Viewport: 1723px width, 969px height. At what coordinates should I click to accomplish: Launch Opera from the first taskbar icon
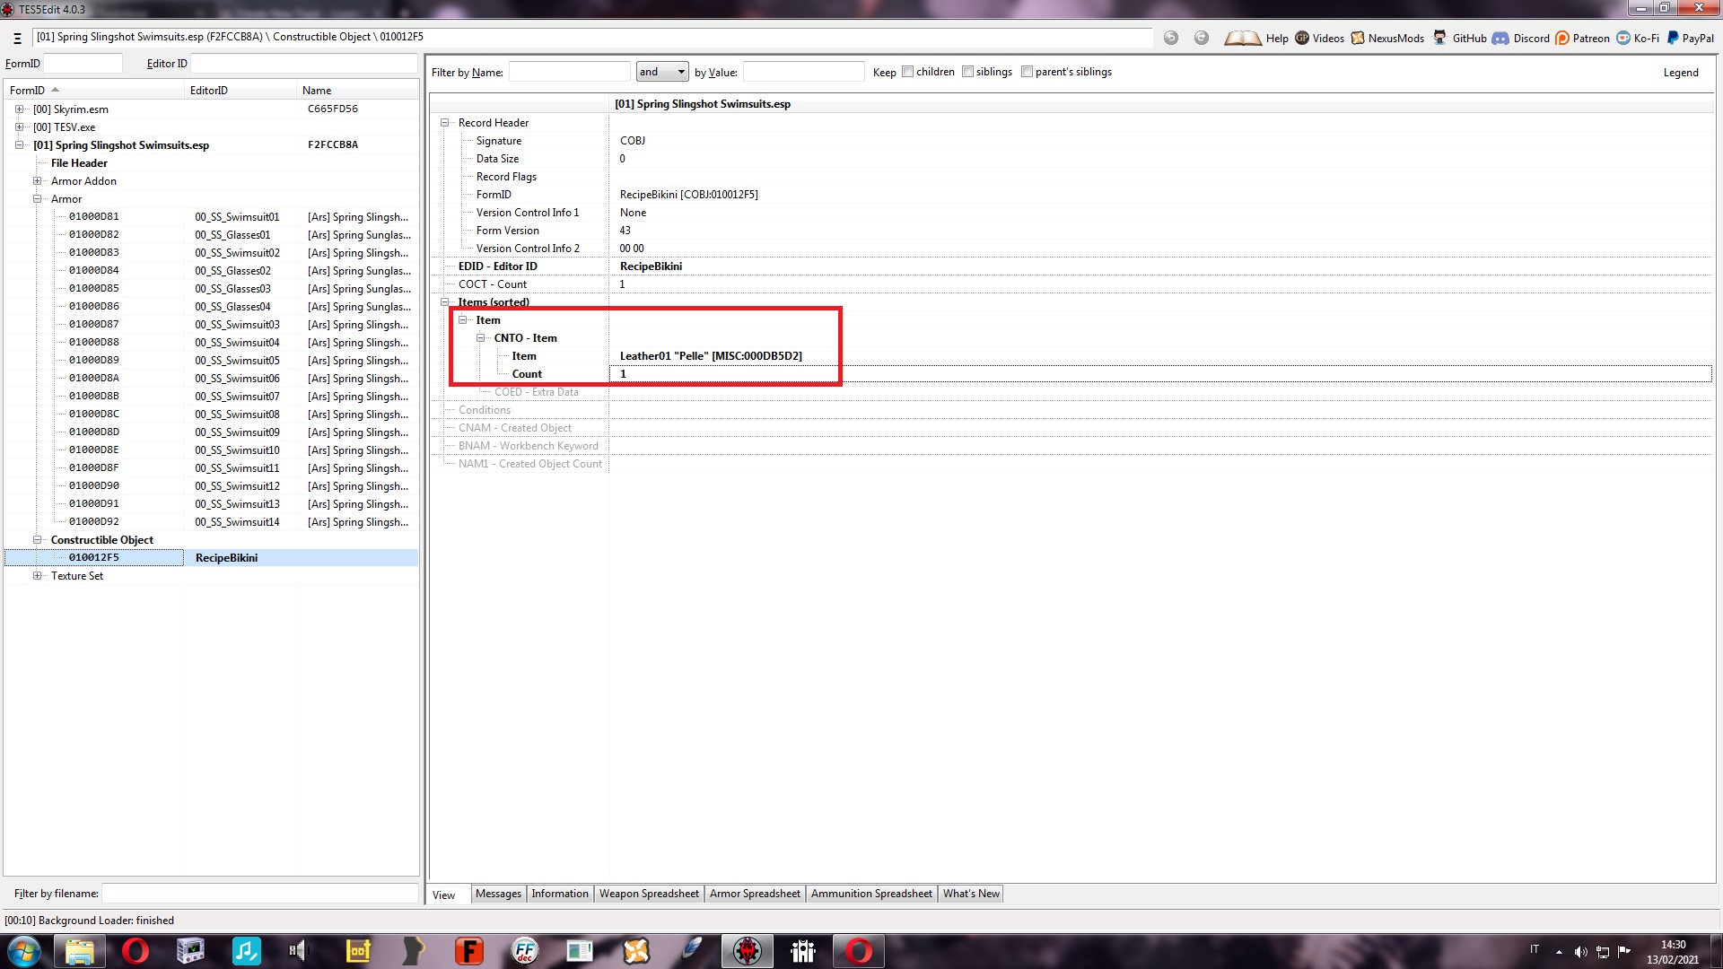(x=136, y=951)
